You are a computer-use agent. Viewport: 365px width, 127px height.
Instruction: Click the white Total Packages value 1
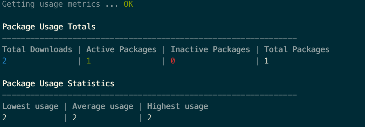(266, 61)
